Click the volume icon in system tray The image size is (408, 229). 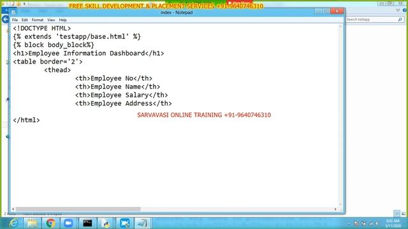[x=377, y=223]
